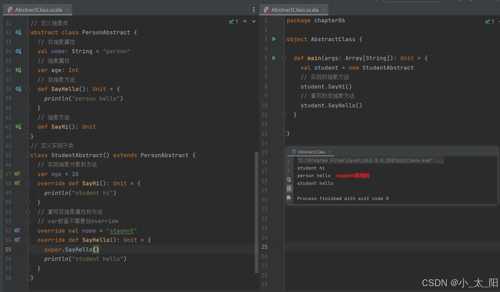500x292 pixels.
Task: Select AbstractClass run console tab
Action: click(x=311, y=152)
